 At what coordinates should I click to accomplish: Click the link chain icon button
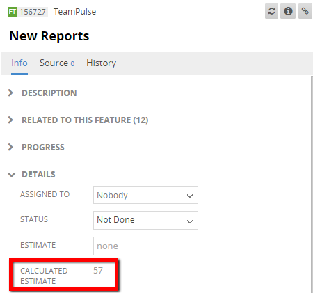coord(305,11)
